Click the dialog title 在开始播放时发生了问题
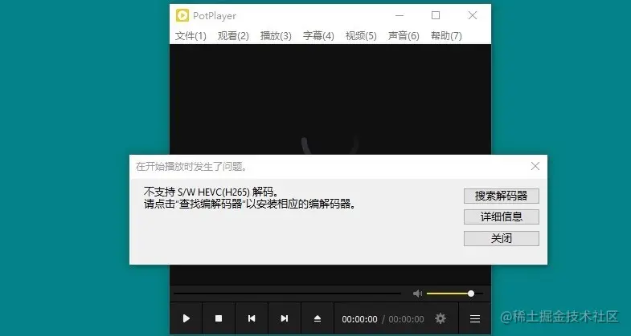This screenshot has width=631, height=336. 191,167
